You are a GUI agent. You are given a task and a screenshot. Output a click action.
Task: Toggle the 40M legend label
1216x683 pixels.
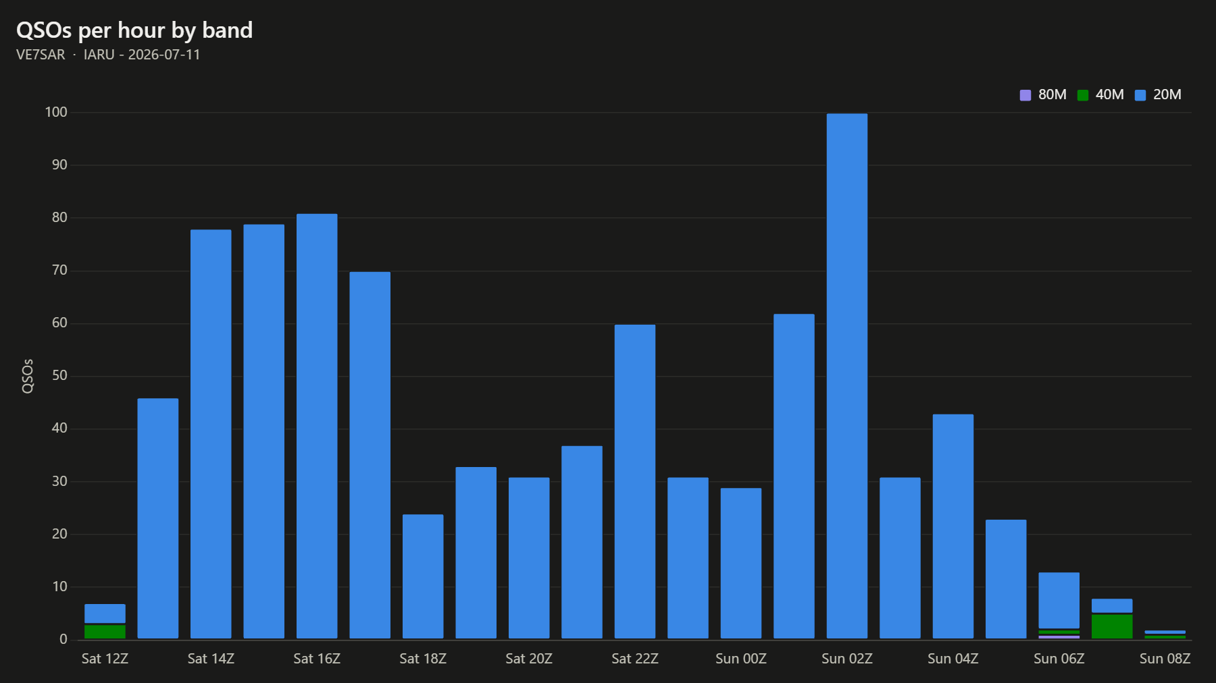(1110, 94)
